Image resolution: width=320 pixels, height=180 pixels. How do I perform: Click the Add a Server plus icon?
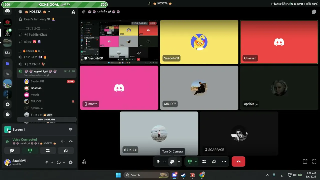pos(7,104)
